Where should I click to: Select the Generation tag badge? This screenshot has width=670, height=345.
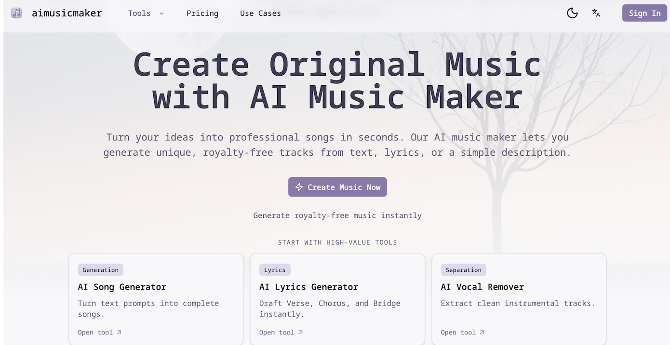click(x=101, y=270)
